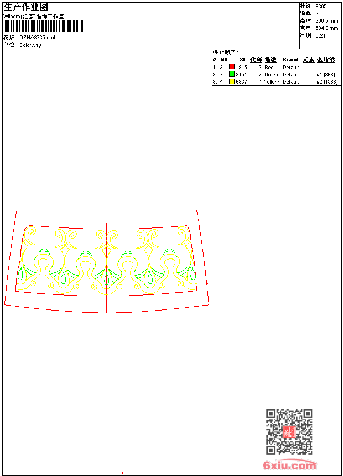Screen dimensions: 343x476
Task: Click the red color swatch in row 1
Action: point(232,66)
